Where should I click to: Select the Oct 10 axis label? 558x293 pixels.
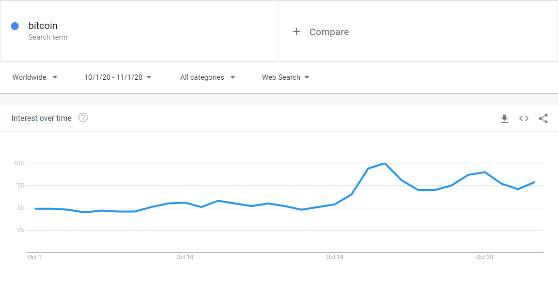[x=185, y=257]
